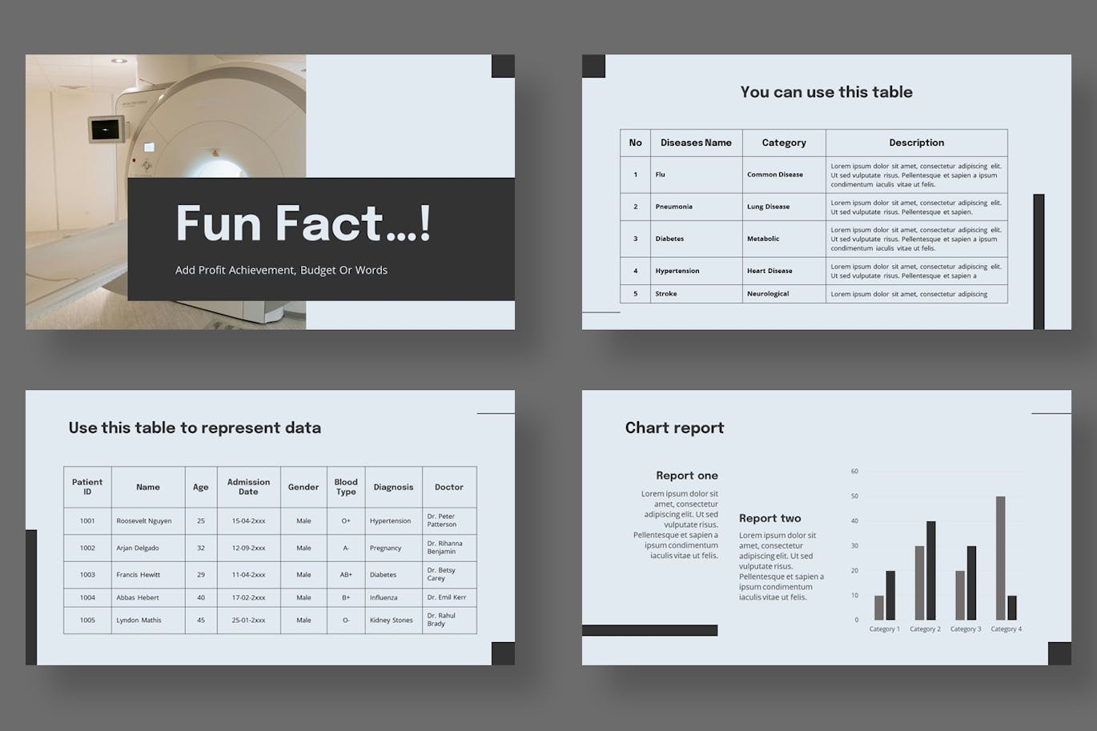The image size is (1097, 731).
Task: Select the dark bar in Category 2
Action: click(x=931, y=570)
